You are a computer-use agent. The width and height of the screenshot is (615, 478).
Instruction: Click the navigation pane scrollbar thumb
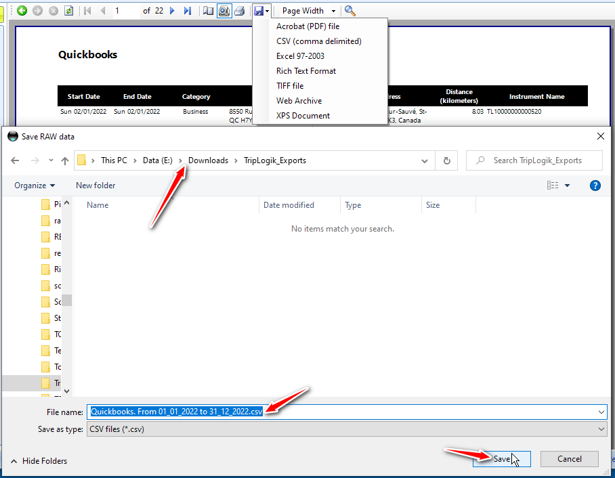coord(66,301)
